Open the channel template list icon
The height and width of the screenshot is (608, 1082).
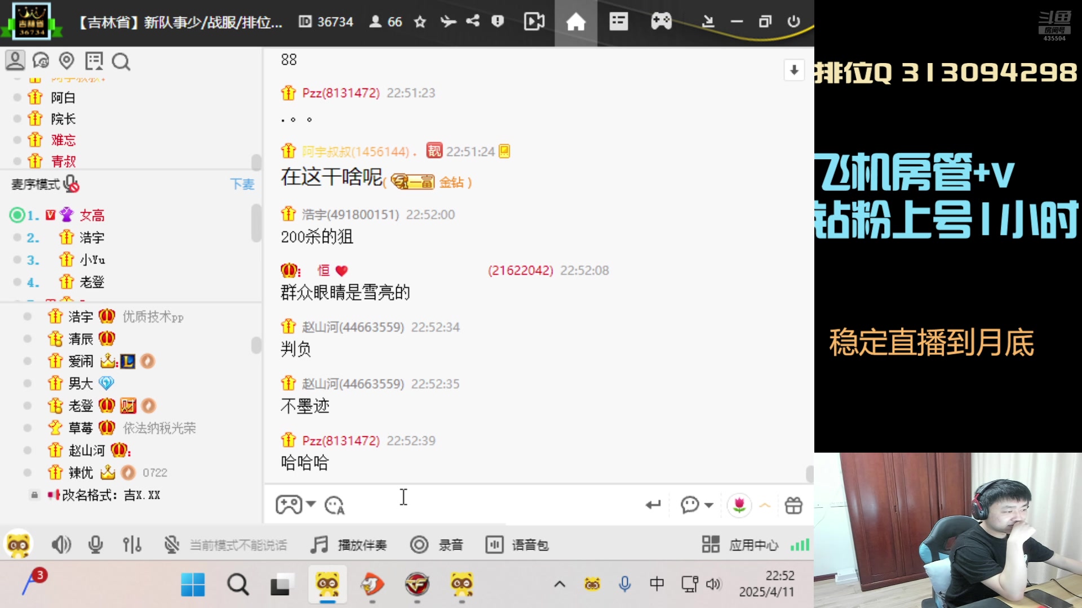click(x=618, y=22)
